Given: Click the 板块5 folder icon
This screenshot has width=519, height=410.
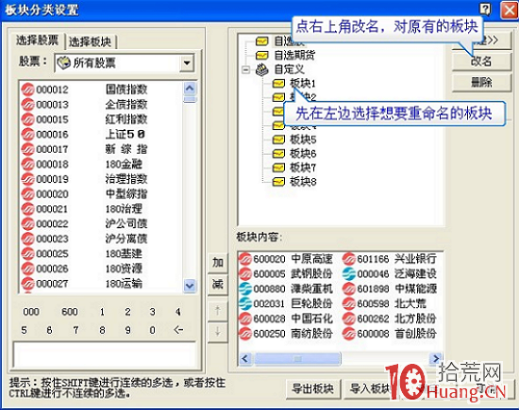Looking at the screenshot, I should pyautogui.click(x=278, y=139).
